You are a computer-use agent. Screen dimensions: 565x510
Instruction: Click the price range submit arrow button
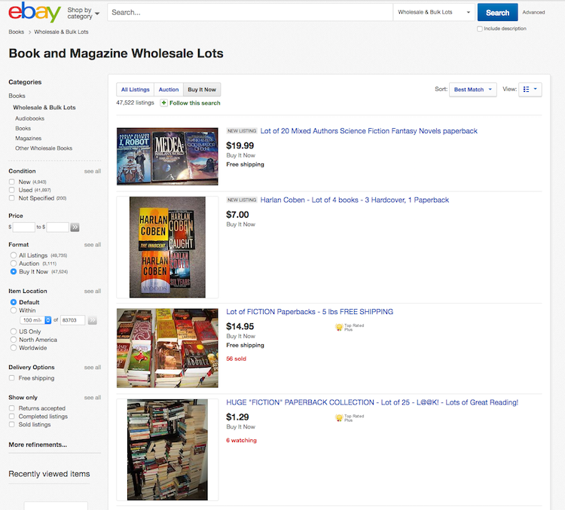[75, 228]
